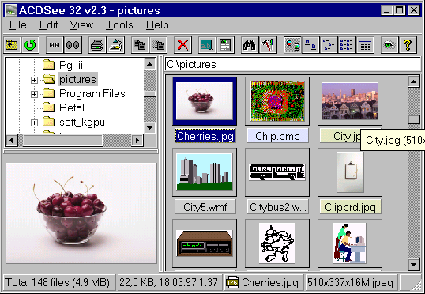
Task: Click the eye viewer icon in toolbar
Action: tap(389, 45)
